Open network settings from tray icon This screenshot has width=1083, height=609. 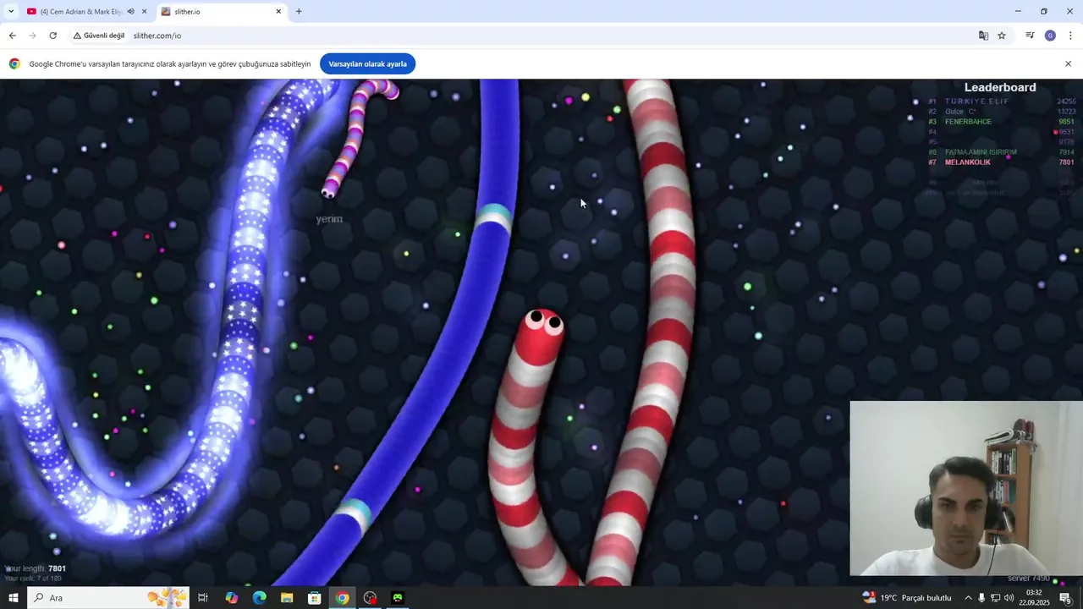995,598
